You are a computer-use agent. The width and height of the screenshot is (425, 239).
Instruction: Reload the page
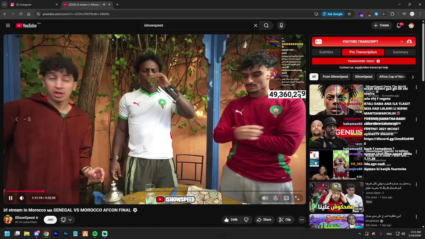[x=21, y=14]
